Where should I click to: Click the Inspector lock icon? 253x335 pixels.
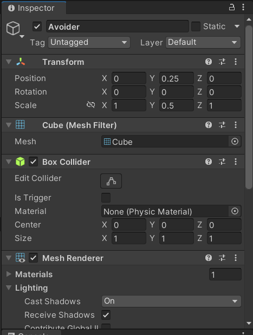click(x=231, y=7)
